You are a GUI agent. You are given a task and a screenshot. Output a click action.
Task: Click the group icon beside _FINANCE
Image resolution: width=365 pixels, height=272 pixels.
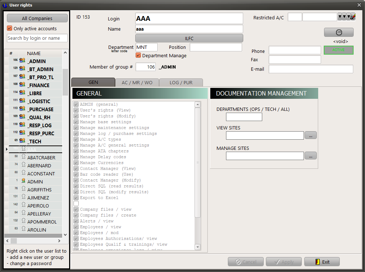click(x=22, y=84)
